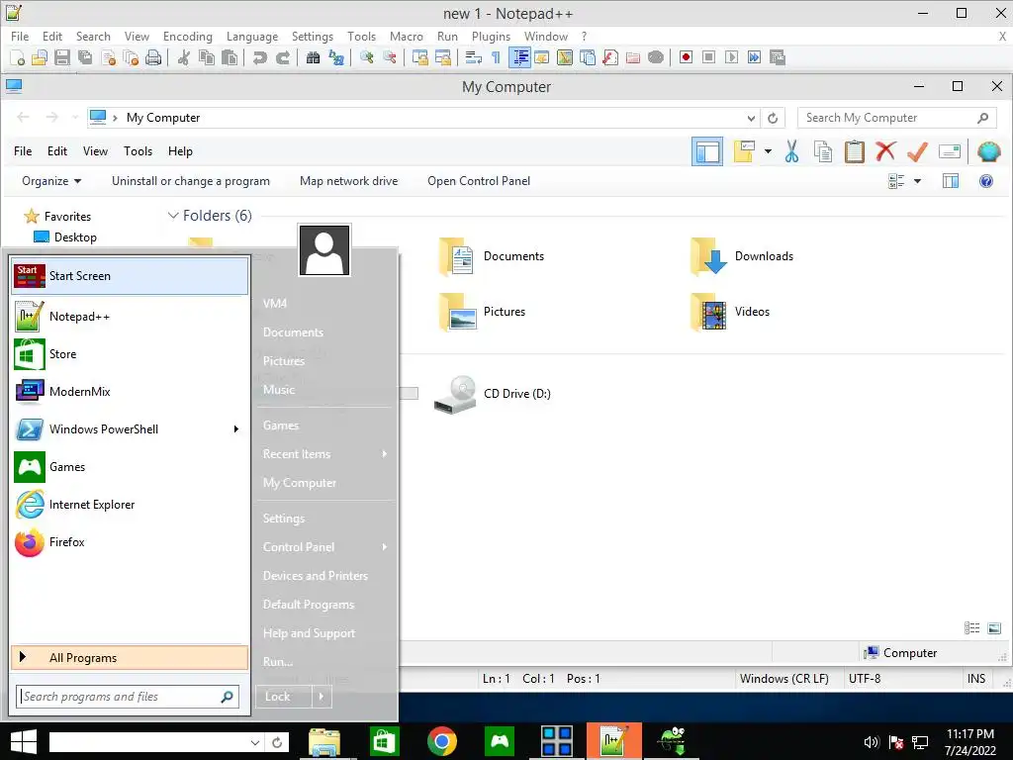Toggle Synchronize Vertical Scrolling icon

(419, 58)
